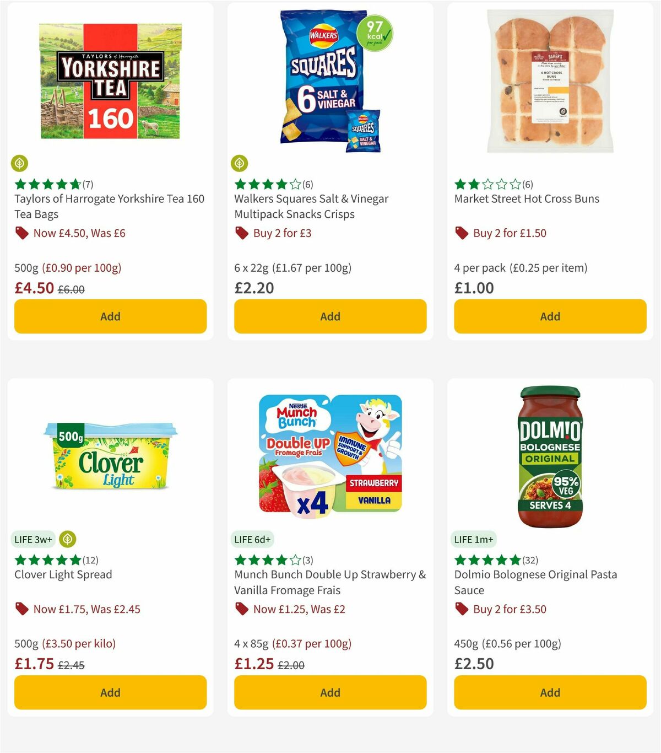Click the Yorkshire Tea product image
This screenshot has height=753, width=661.
110,80
